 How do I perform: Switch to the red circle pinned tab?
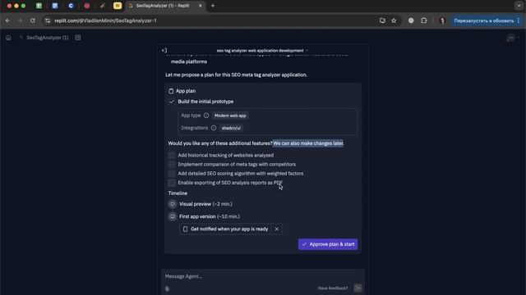coord(87,6)
